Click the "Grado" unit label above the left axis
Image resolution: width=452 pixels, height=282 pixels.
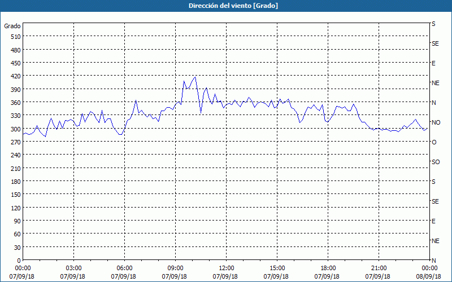pos(12,26)
